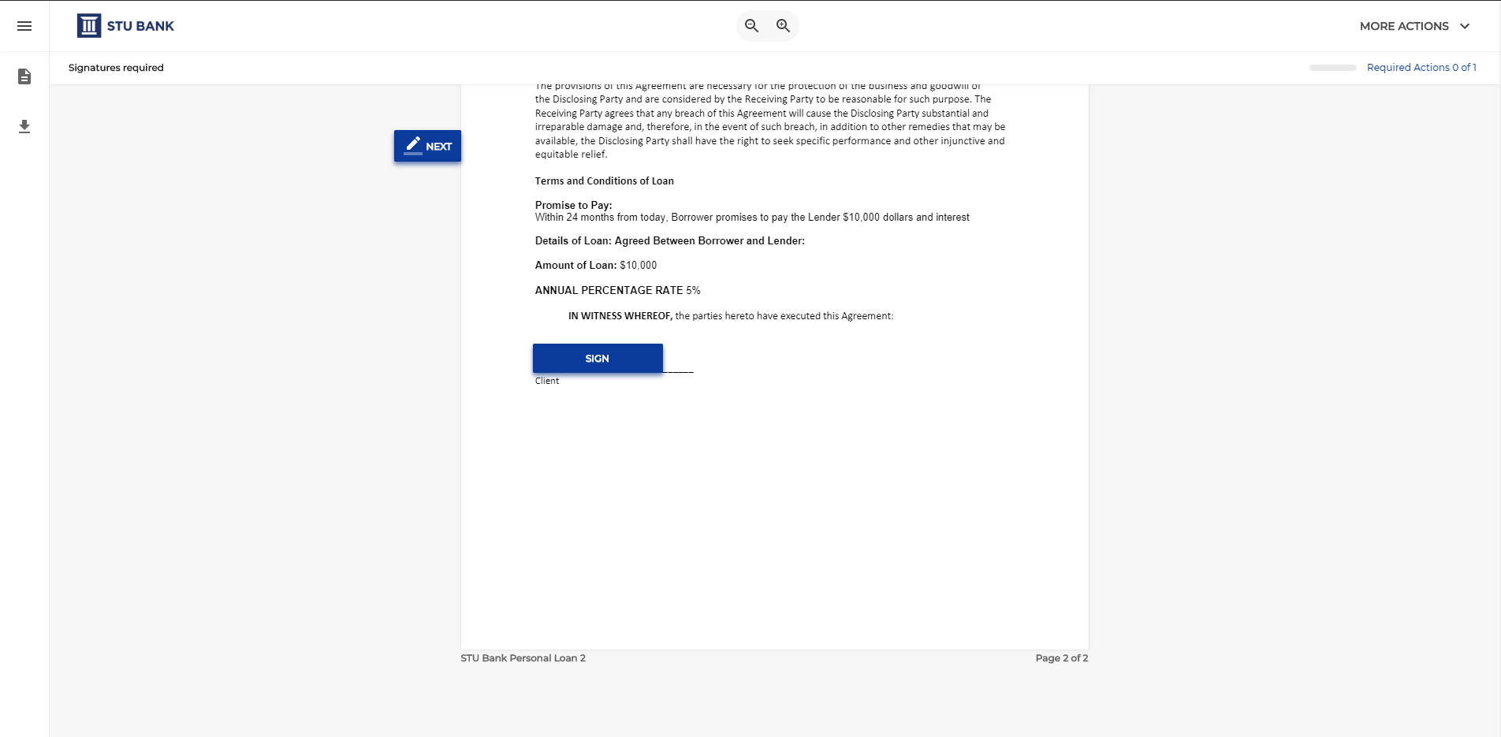
Task: Open the hamburger menu
Action: pos(24,26)
